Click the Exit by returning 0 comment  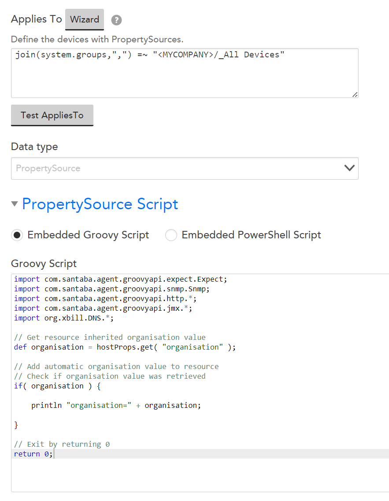pos(62,444)
